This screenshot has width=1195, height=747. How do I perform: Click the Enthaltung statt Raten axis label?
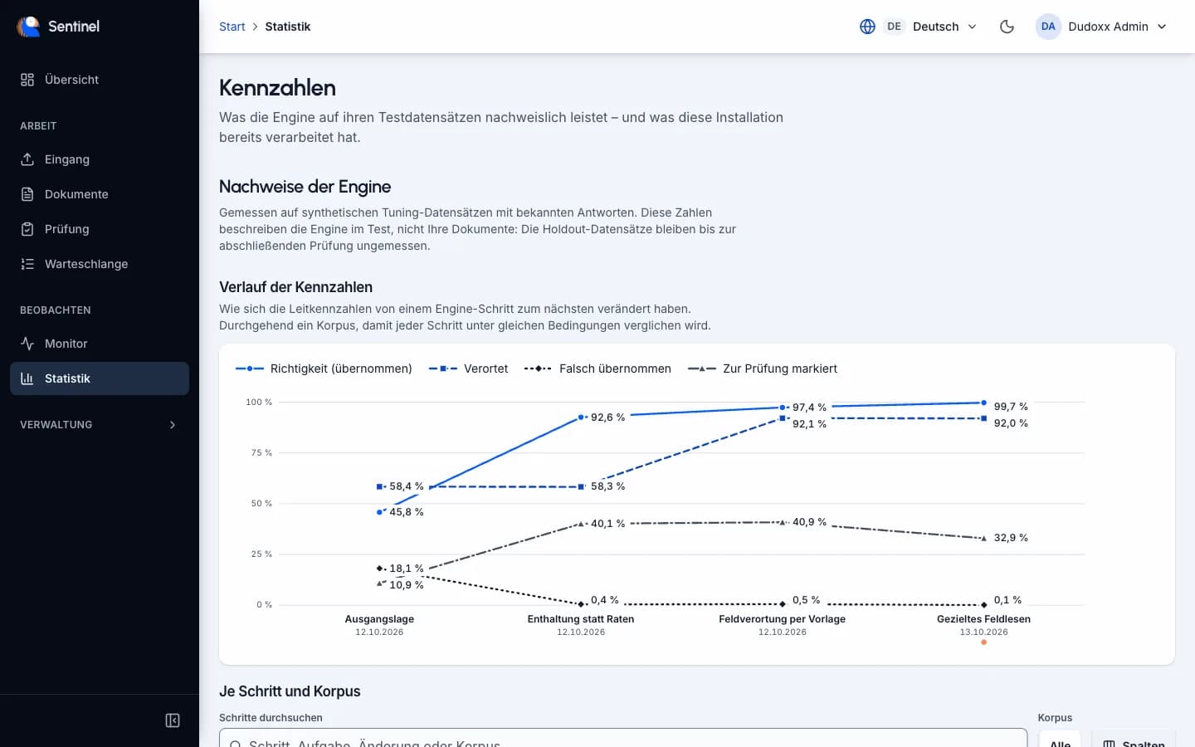581,619
